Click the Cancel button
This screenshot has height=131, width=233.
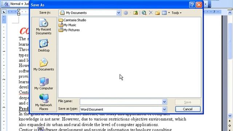point(188,109)
